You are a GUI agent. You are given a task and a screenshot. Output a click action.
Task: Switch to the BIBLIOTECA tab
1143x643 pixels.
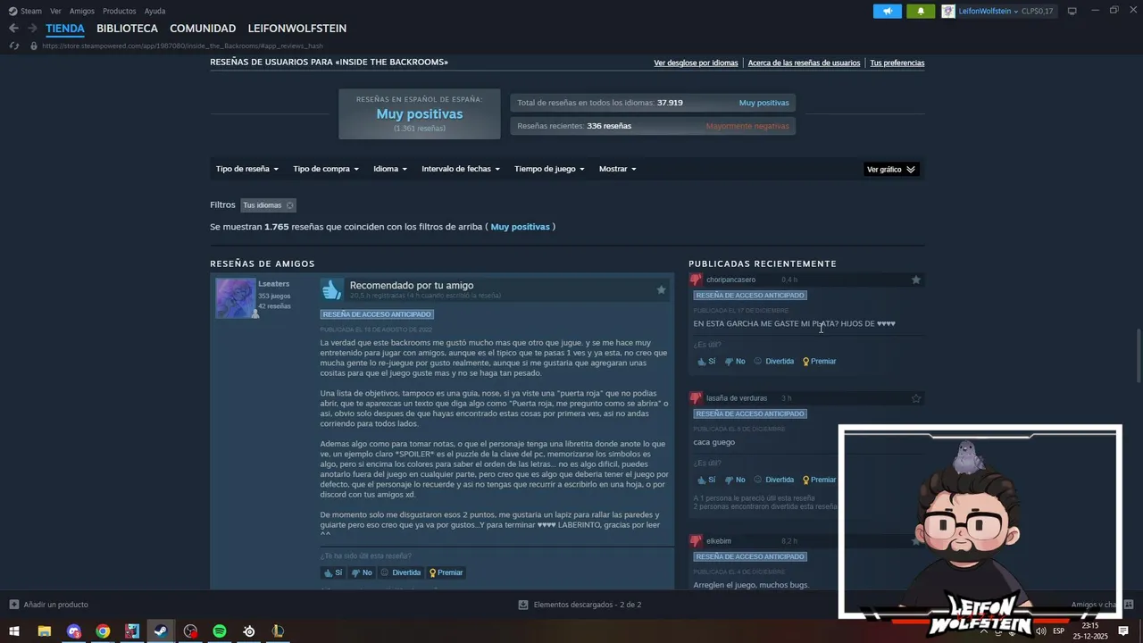[x=127, y=29]
